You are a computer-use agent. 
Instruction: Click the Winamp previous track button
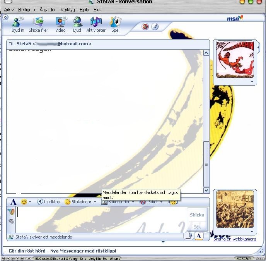pyautogui.click(x=3, y=259)
